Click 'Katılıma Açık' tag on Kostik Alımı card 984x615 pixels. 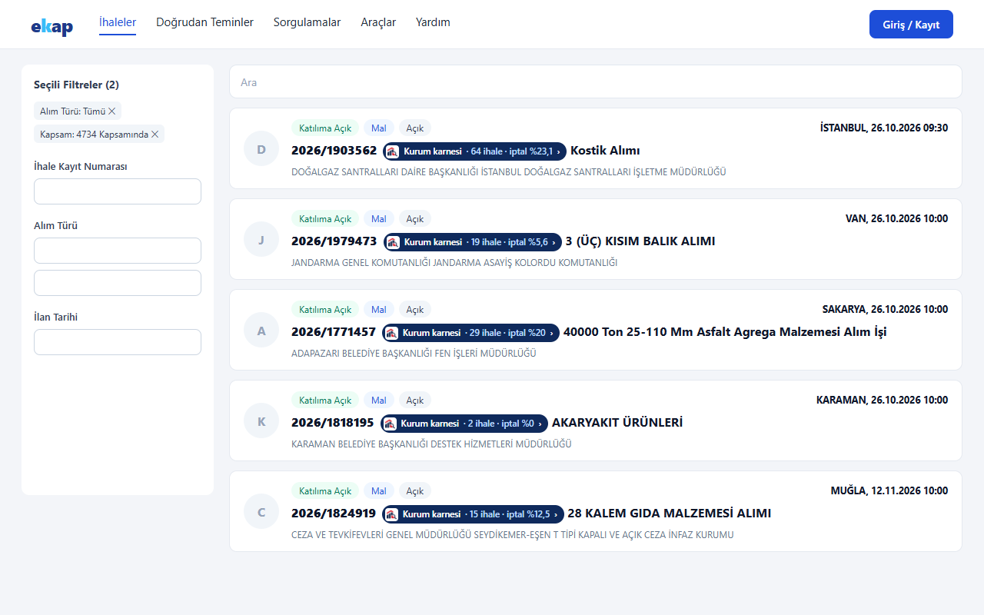(325, 128)
